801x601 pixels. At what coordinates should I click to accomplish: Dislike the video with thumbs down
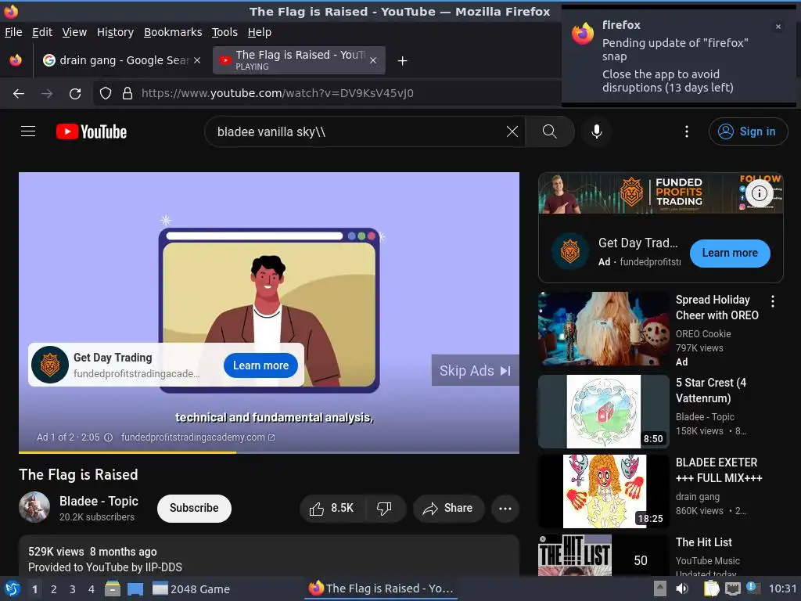point(385,508)
